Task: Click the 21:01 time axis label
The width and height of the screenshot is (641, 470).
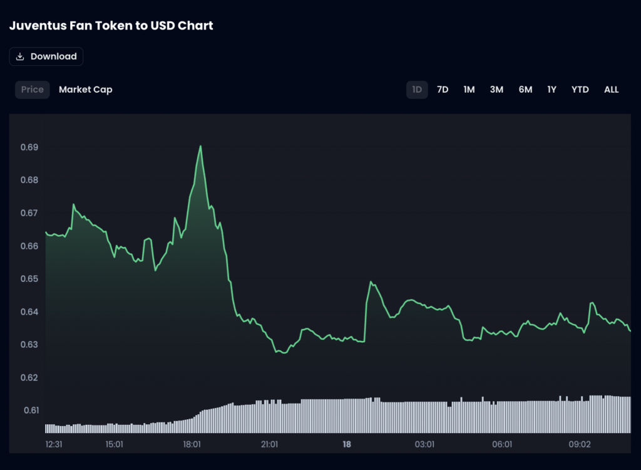Action: click(269, 444)
